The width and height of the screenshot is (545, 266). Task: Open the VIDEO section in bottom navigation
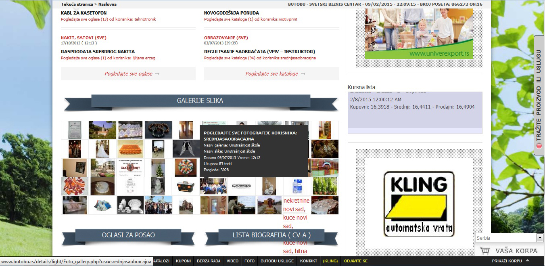(x=232, y=261)
